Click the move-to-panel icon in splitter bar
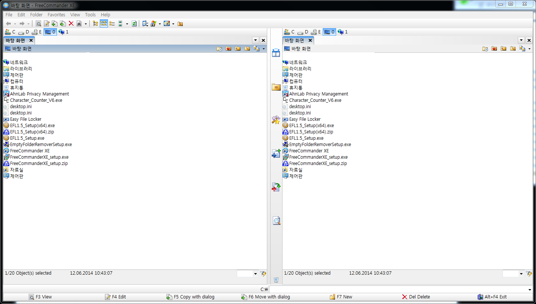536x304 pixels. point(276,187)
